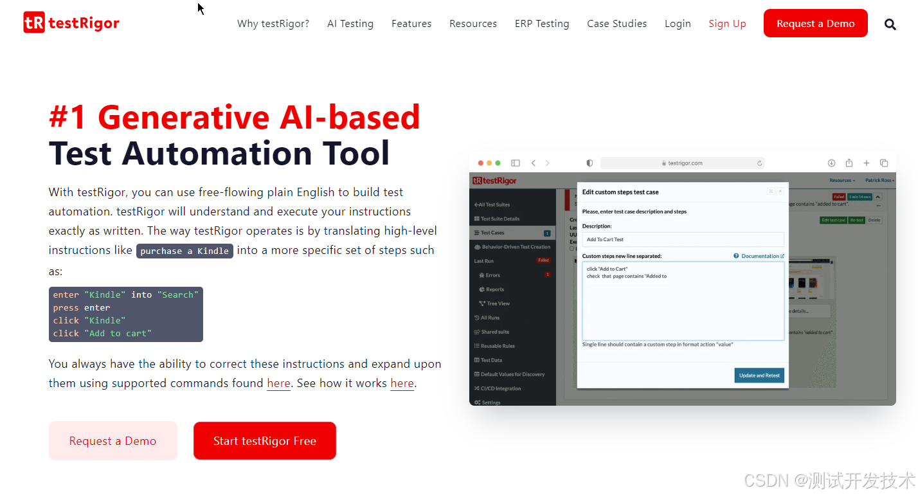Click the pink Request a Demo button
The image size is (918, 497).
pos(113,441)
